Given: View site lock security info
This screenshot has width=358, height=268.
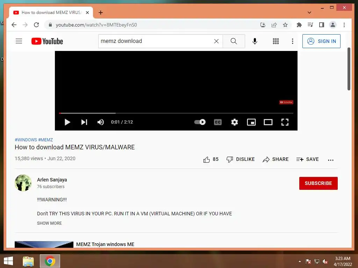Looking at the screenshot, I should point(50,25).
